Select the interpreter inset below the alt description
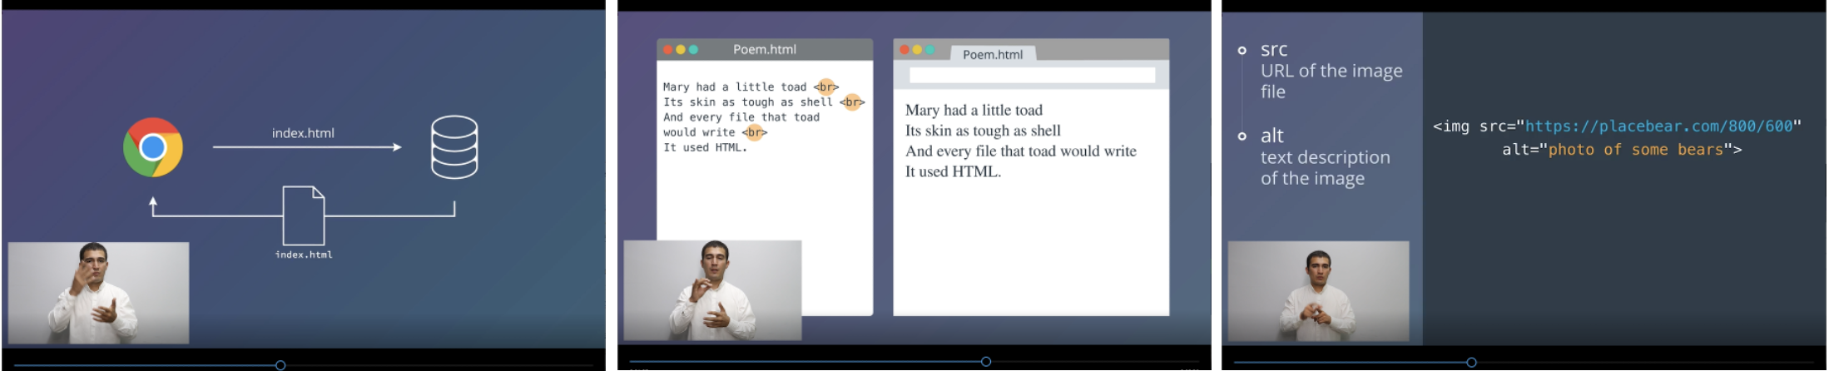 tap(1319, 291)
